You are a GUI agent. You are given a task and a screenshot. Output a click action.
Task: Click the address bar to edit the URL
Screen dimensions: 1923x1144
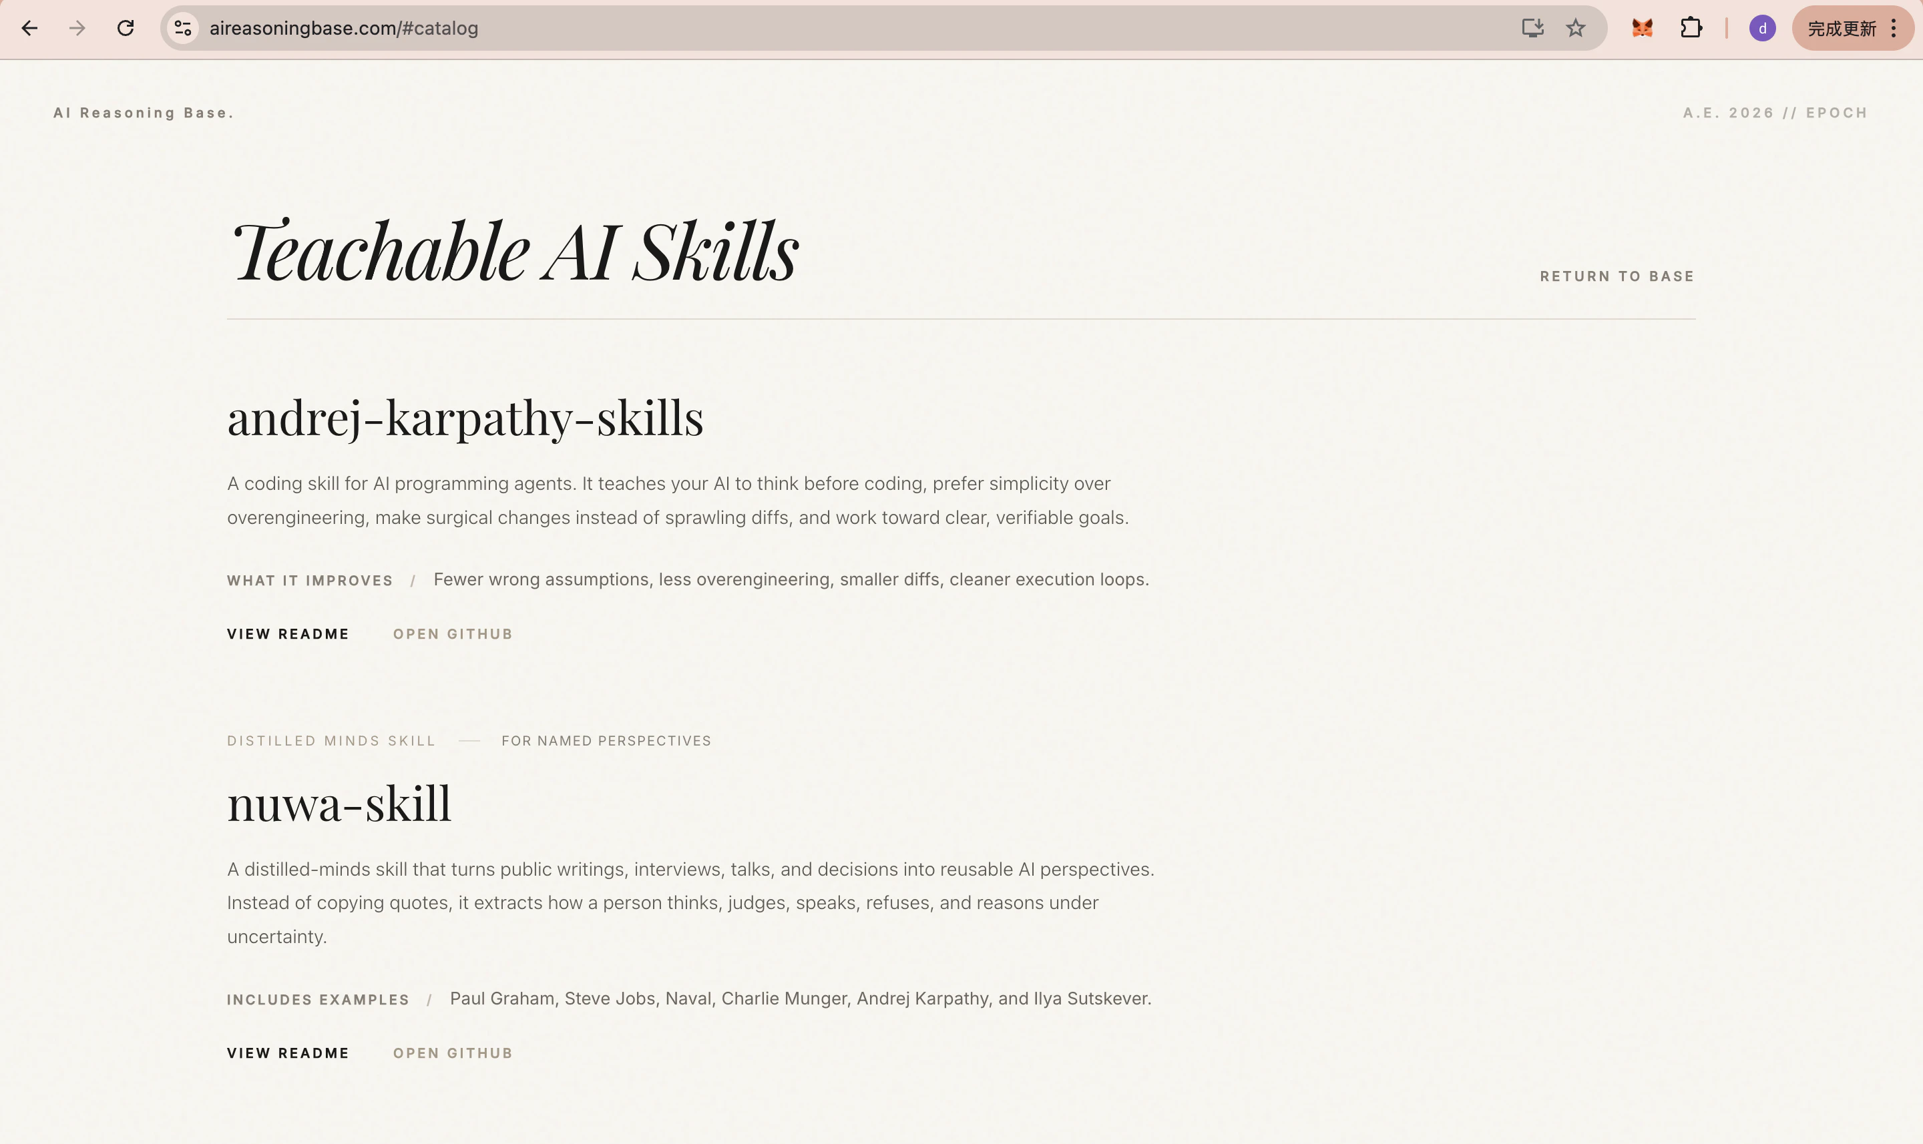click(540, 29)
